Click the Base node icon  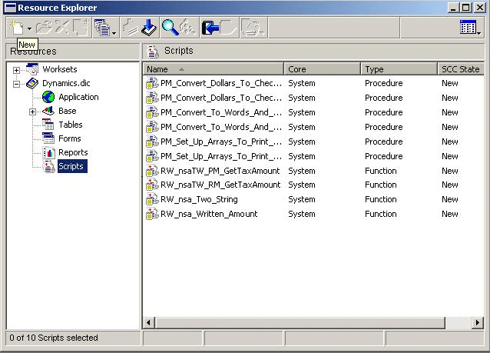tap(48, 111)
